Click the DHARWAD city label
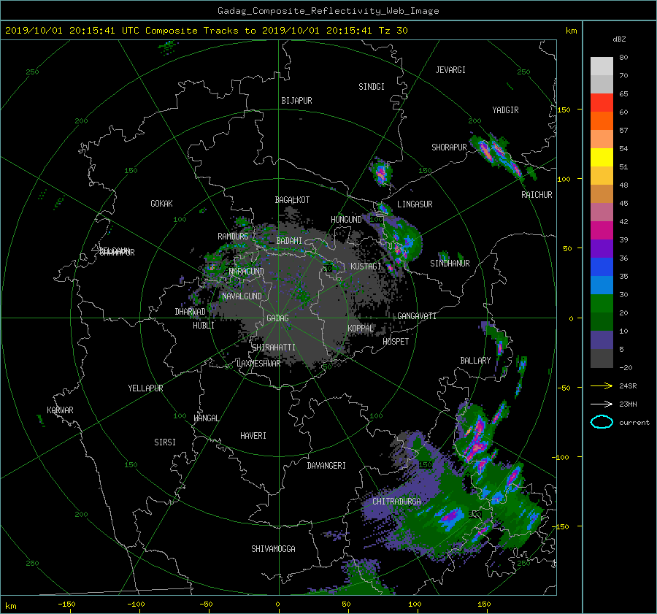The image size is (657, 614). [x=190, y=312]
